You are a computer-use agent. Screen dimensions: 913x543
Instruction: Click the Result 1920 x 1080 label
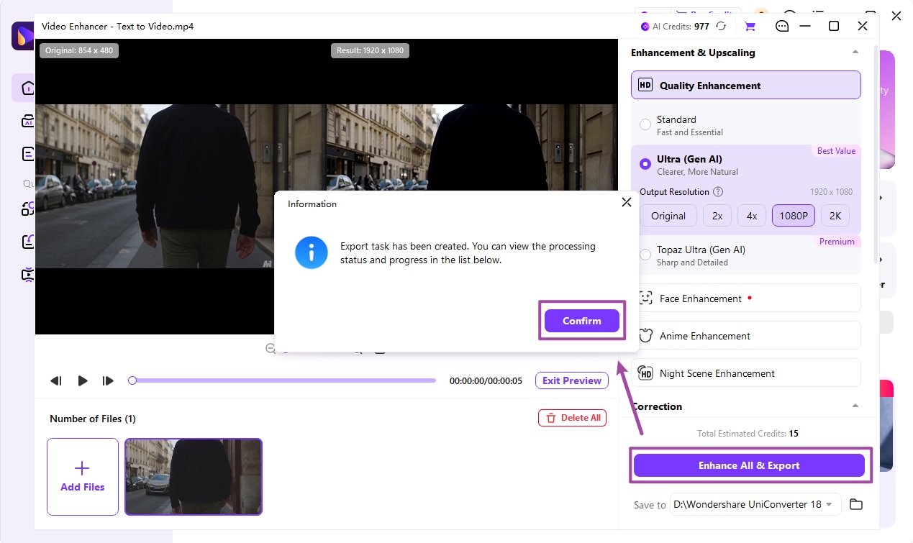371,51
